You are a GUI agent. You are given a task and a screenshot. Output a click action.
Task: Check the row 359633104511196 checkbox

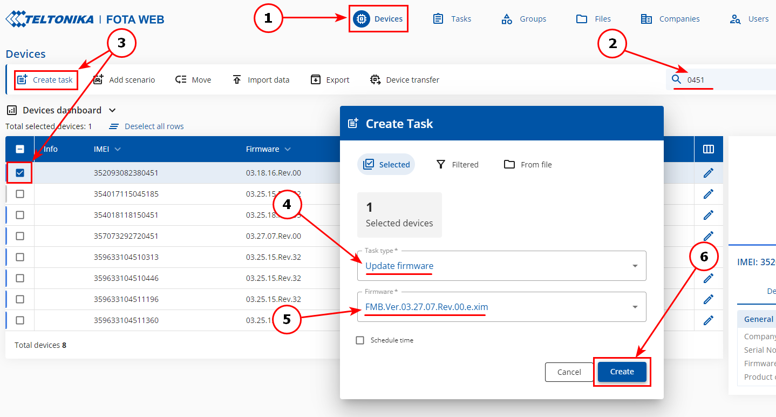(20, 299)
